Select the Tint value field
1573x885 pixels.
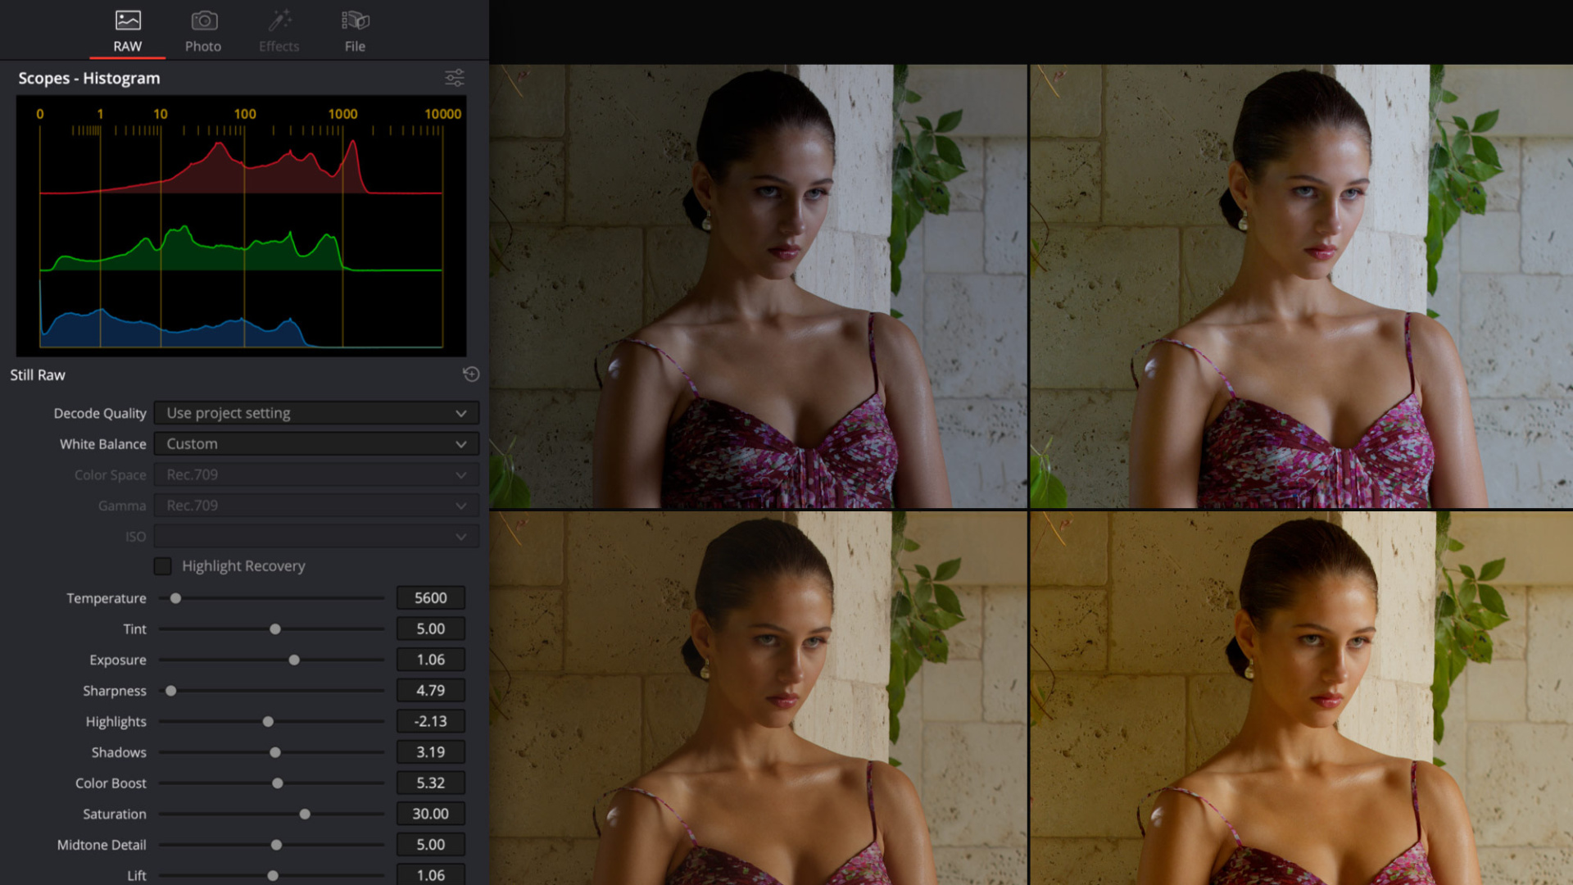tap(430, 629)
